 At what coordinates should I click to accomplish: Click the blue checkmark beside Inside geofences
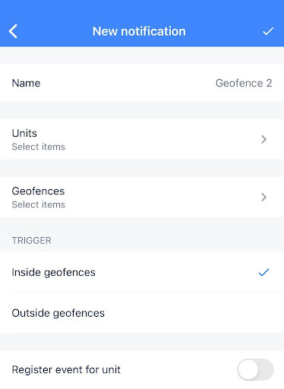263,272
